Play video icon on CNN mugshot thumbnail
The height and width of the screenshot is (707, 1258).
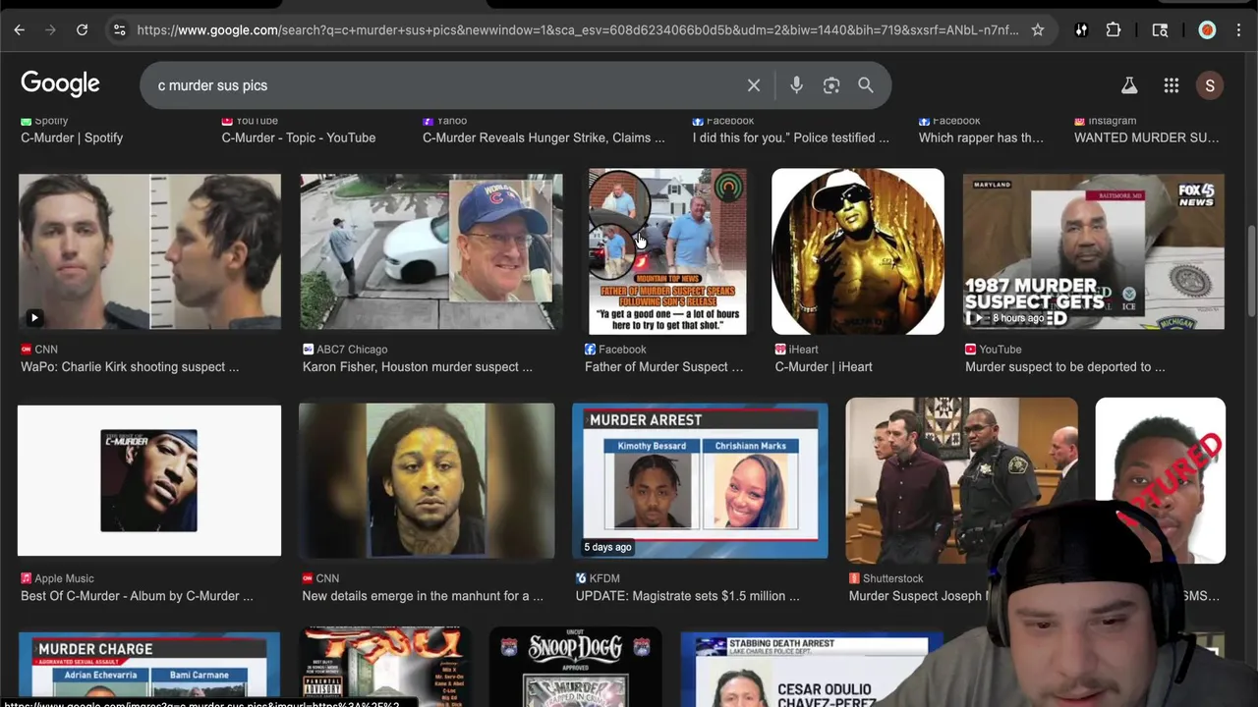(33, 317)
